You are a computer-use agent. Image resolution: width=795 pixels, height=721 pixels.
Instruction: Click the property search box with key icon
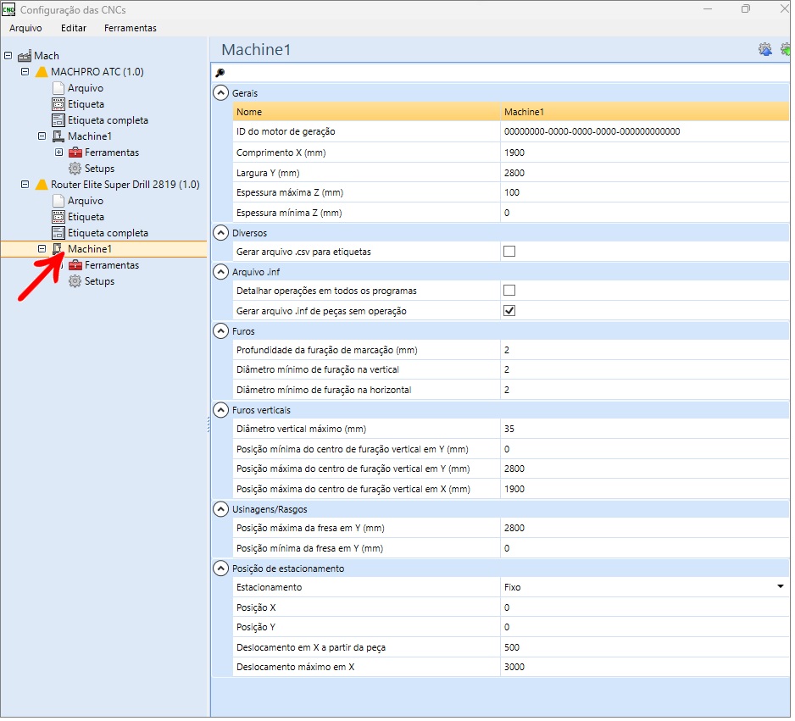tap(500, 73)
